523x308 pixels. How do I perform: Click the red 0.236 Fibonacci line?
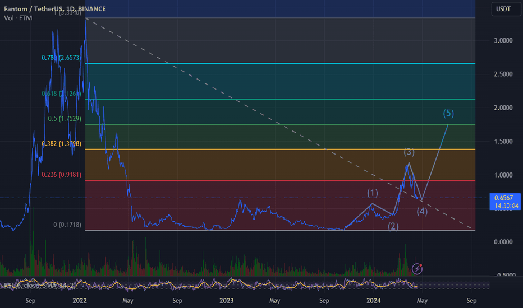coord(280,180)
